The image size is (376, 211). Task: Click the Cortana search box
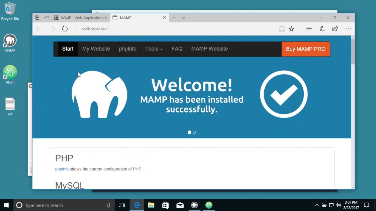(64, 205)
